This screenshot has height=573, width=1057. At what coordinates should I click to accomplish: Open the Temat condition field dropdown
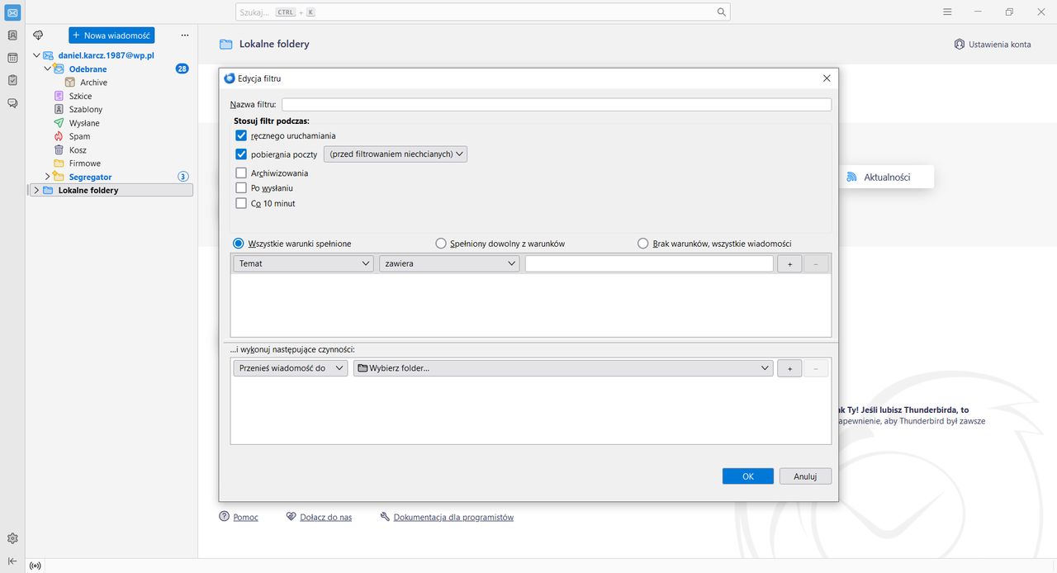(304, 263)
